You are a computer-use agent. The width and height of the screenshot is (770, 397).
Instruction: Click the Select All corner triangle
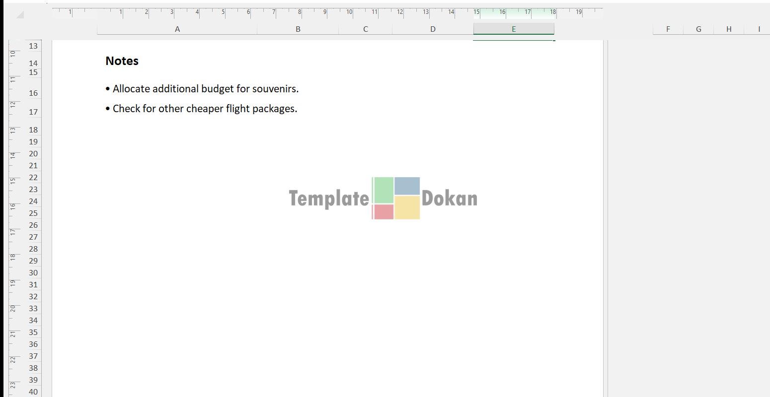20,14
